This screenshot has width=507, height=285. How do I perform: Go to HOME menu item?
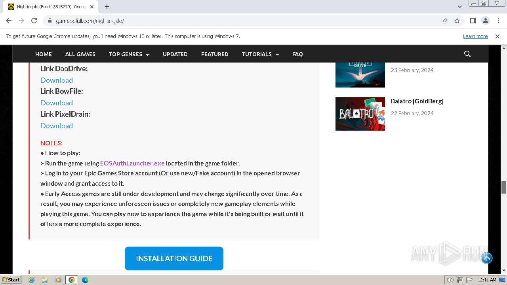coord(44,54)
